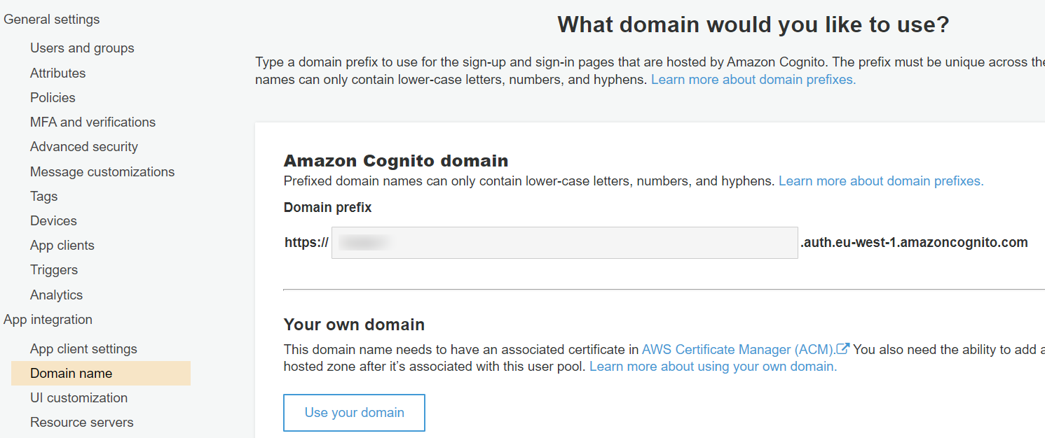Viewport: 1045px width, 438px height.
Task: Open the Analytics section
Action: (x=56, y=295)
